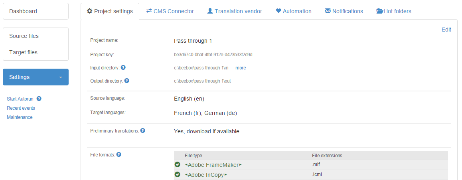Click the help icon beside File formats
Viewport: 462px width, 180px height.
pyautogui.click(x=118, y=154)
